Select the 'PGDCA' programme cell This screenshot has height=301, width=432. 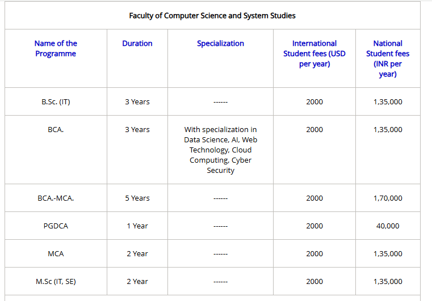pyautogui.click(x=56, y=226)
